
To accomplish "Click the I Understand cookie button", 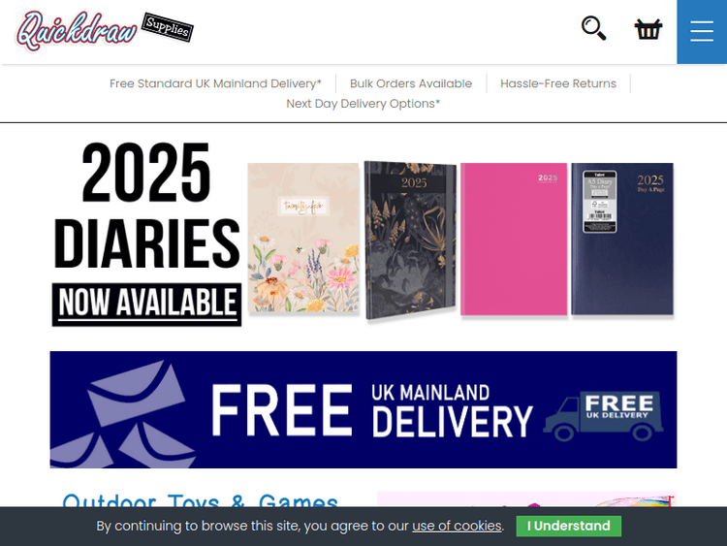I will pyautogui.click(x=568, y=526).
